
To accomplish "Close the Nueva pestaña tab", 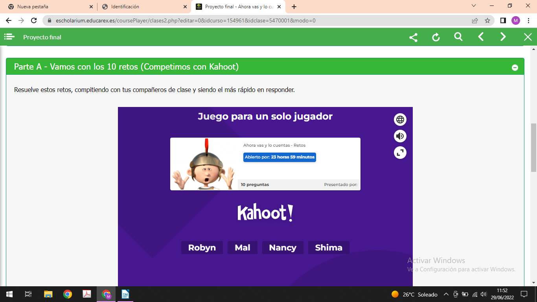I will click(92, 7).
